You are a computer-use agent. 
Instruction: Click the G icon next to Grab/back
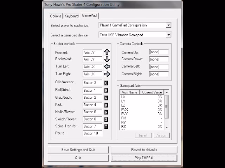[x=106, y=98]
